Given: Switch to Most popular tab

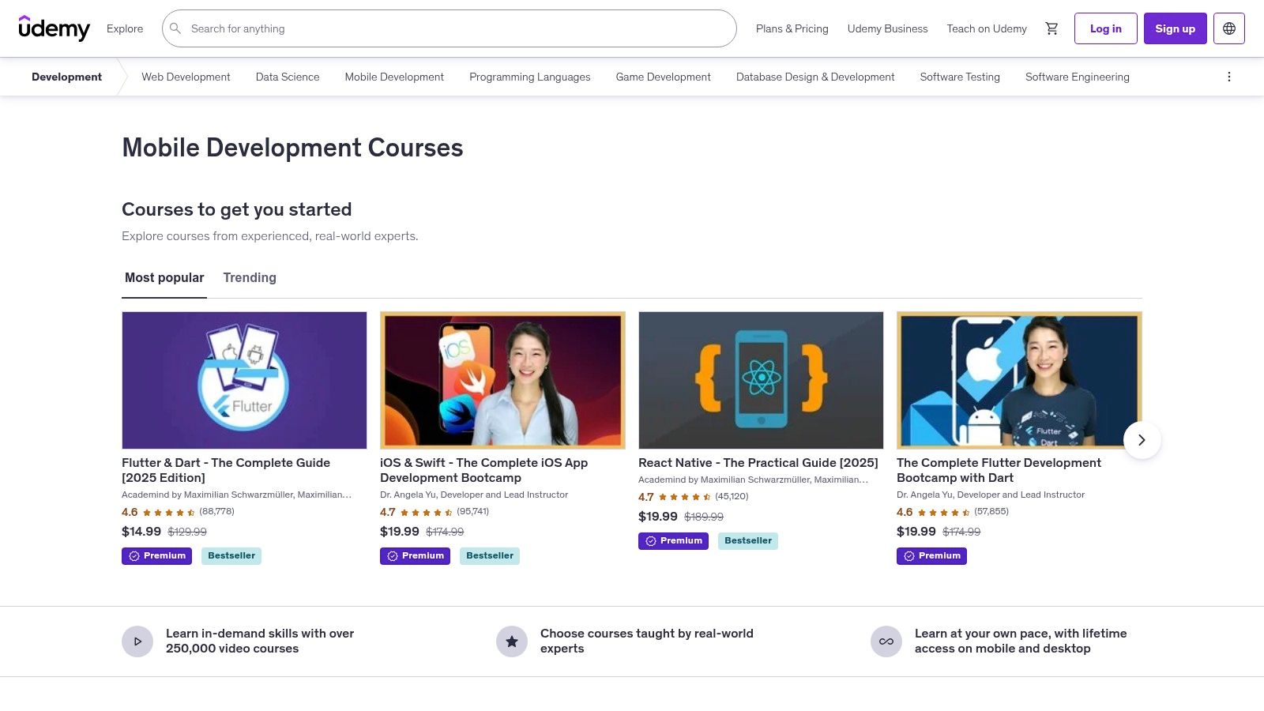Looking at the screenshot, I should tap(164, 278).
